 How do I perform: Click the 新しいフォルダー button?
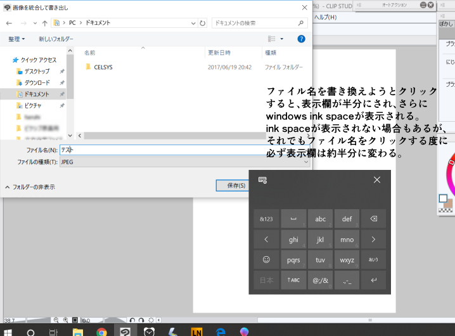click(x=56, y=39)
